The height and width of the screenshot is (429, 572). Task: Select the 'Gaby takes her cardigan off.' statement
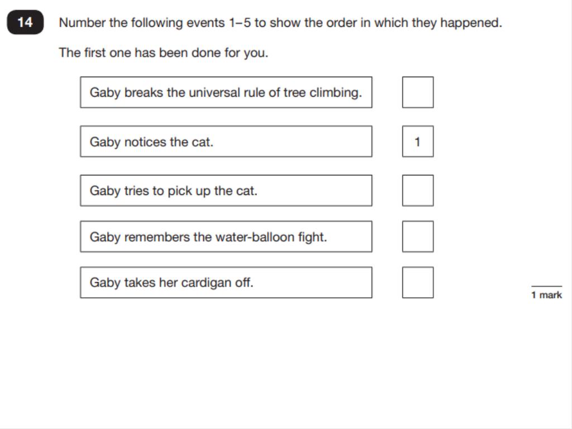(x=226, y=282)
